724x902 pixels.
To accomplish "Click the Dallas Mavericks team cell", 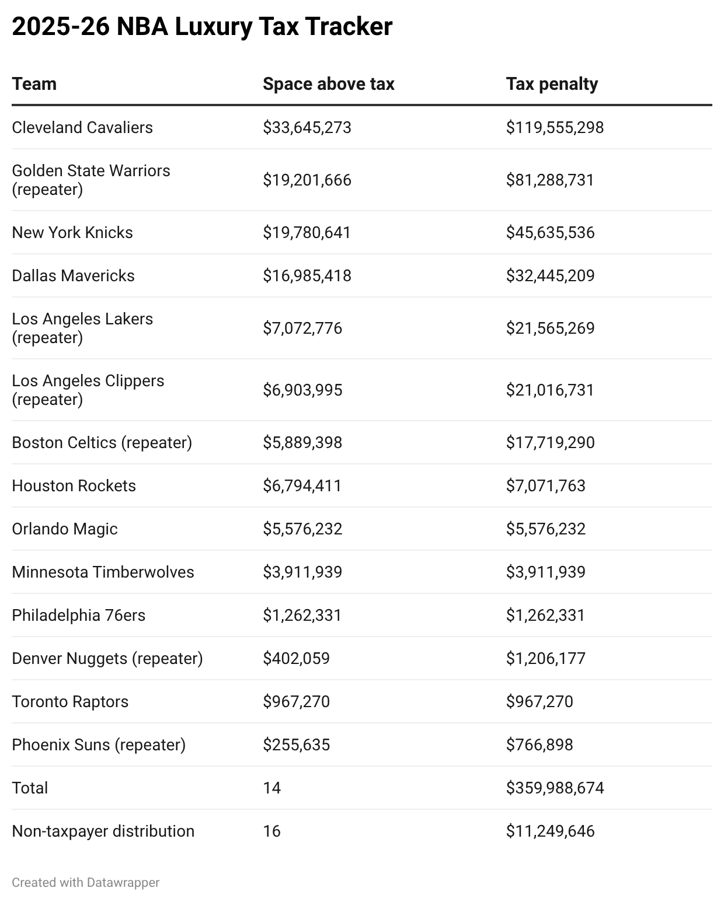I will (73, 275).
